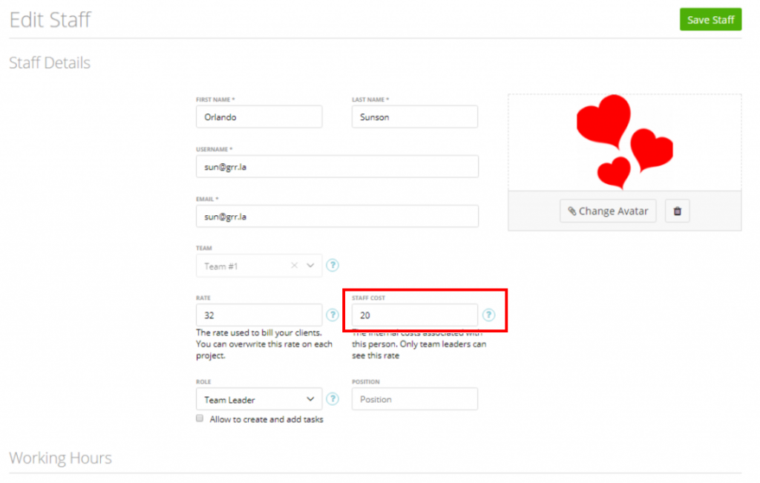Select the Last Name field showing Sunson
Viewport: 760px width, 483px height.
click(x=414, y=116)
